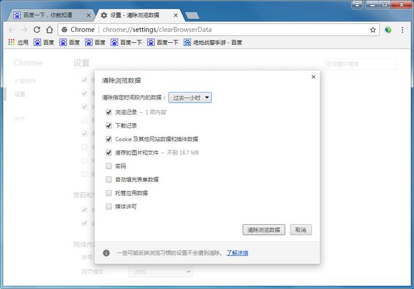Reload the page with the refresh icon
The width and height of the screenshot is (414, 289).
[x=37, y=30]
